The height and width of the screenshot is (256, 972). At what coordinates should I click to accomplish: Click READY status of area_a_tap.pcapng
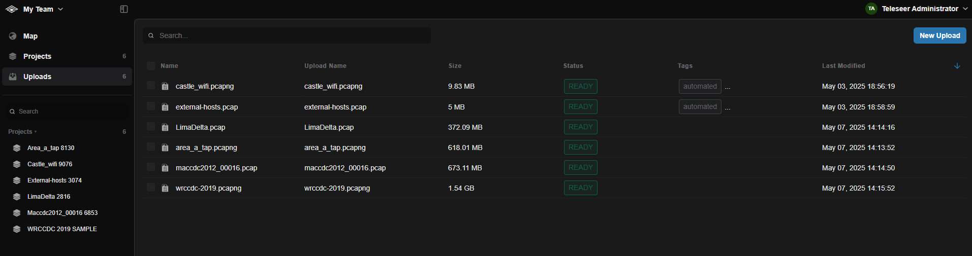point(580,147)
